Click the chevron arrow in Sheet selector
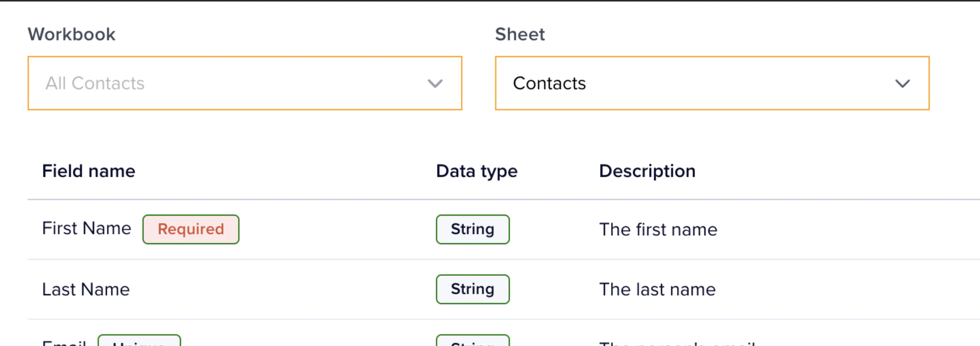 pyautogui.click(x=902, y=83)
